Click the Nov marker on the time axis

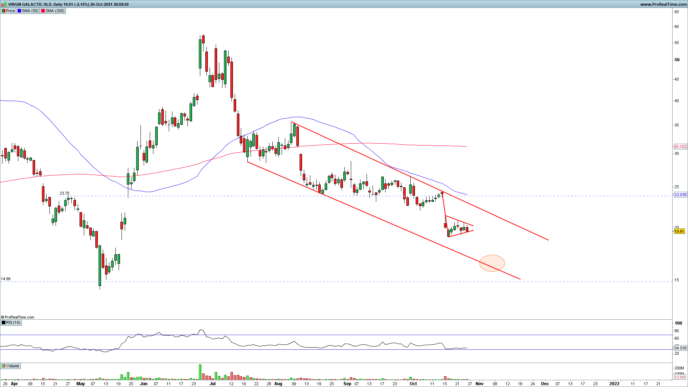[479, 383]
